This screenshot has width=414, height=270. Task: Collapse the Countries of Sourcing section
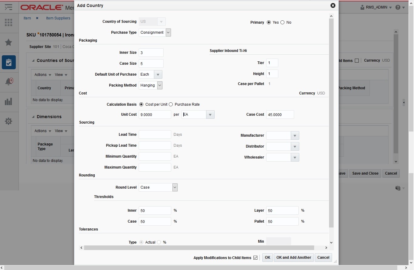tap(33, 60)
